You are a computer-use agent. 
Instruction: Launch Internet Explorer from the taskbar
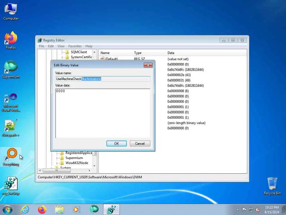point(25,209)
